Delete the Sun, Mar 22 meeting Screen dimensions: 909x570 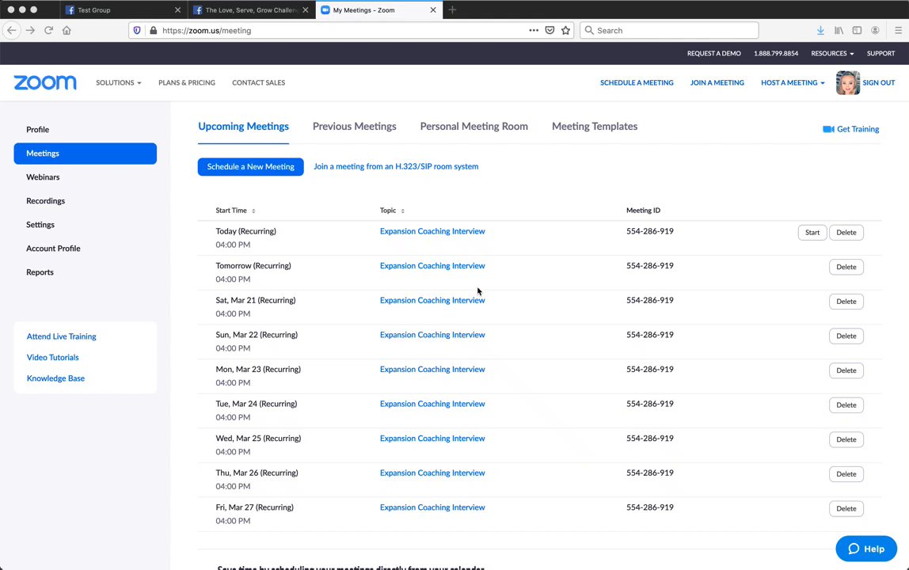click(846, 336)
